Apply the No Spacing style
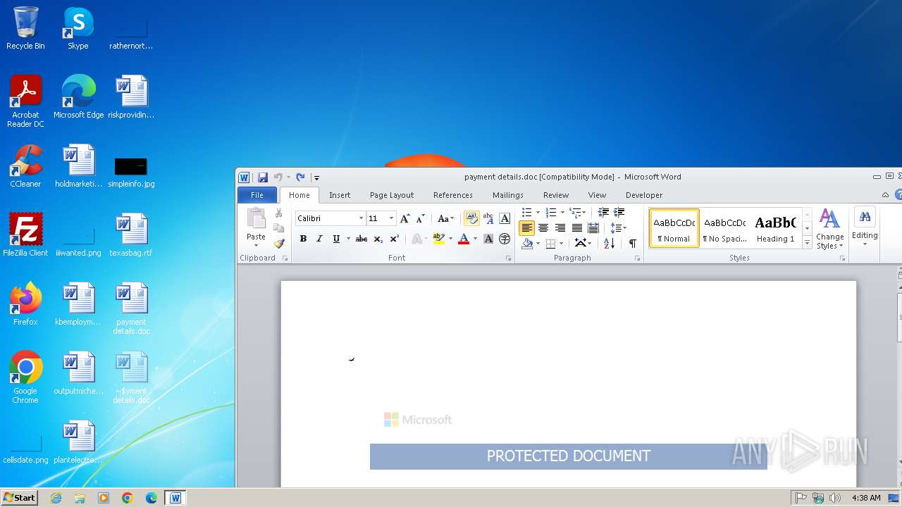 [x=724, y=228]
